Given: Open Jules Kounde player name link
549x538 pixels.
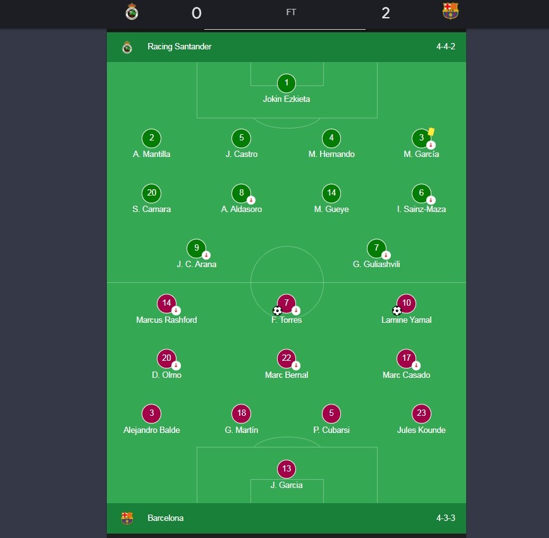Looking at the screenshot, I should (421, 430).
